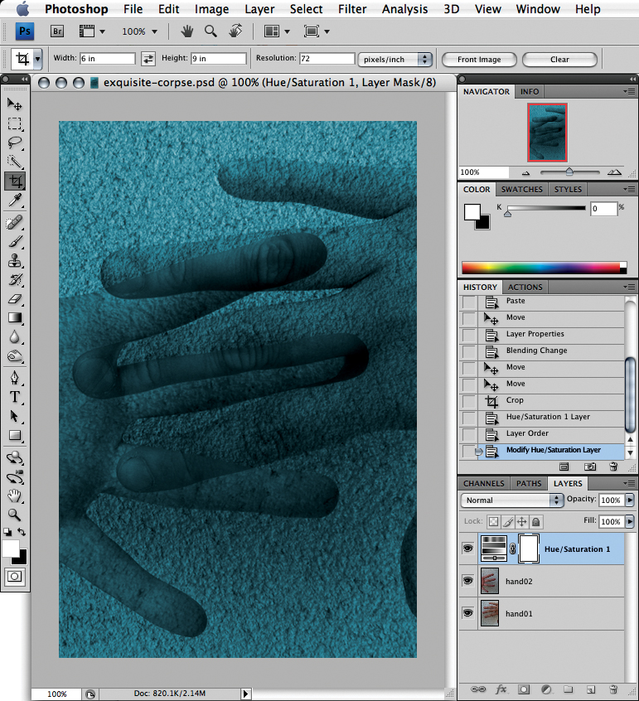This screenshot has width=639, height=701.
Task: Choose the Eyedropper tool
Action: pyautogui.click(x=15, y=201)
